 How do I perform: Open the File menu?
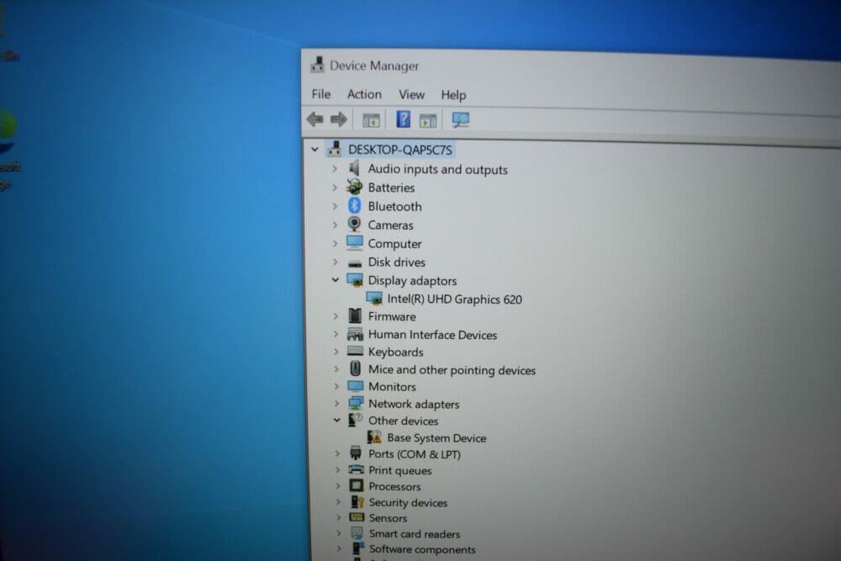321,94
